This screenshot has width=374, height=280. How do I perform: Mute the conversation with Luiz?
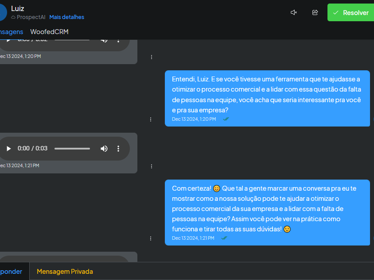pyautogui.click(x=294, y=12)
